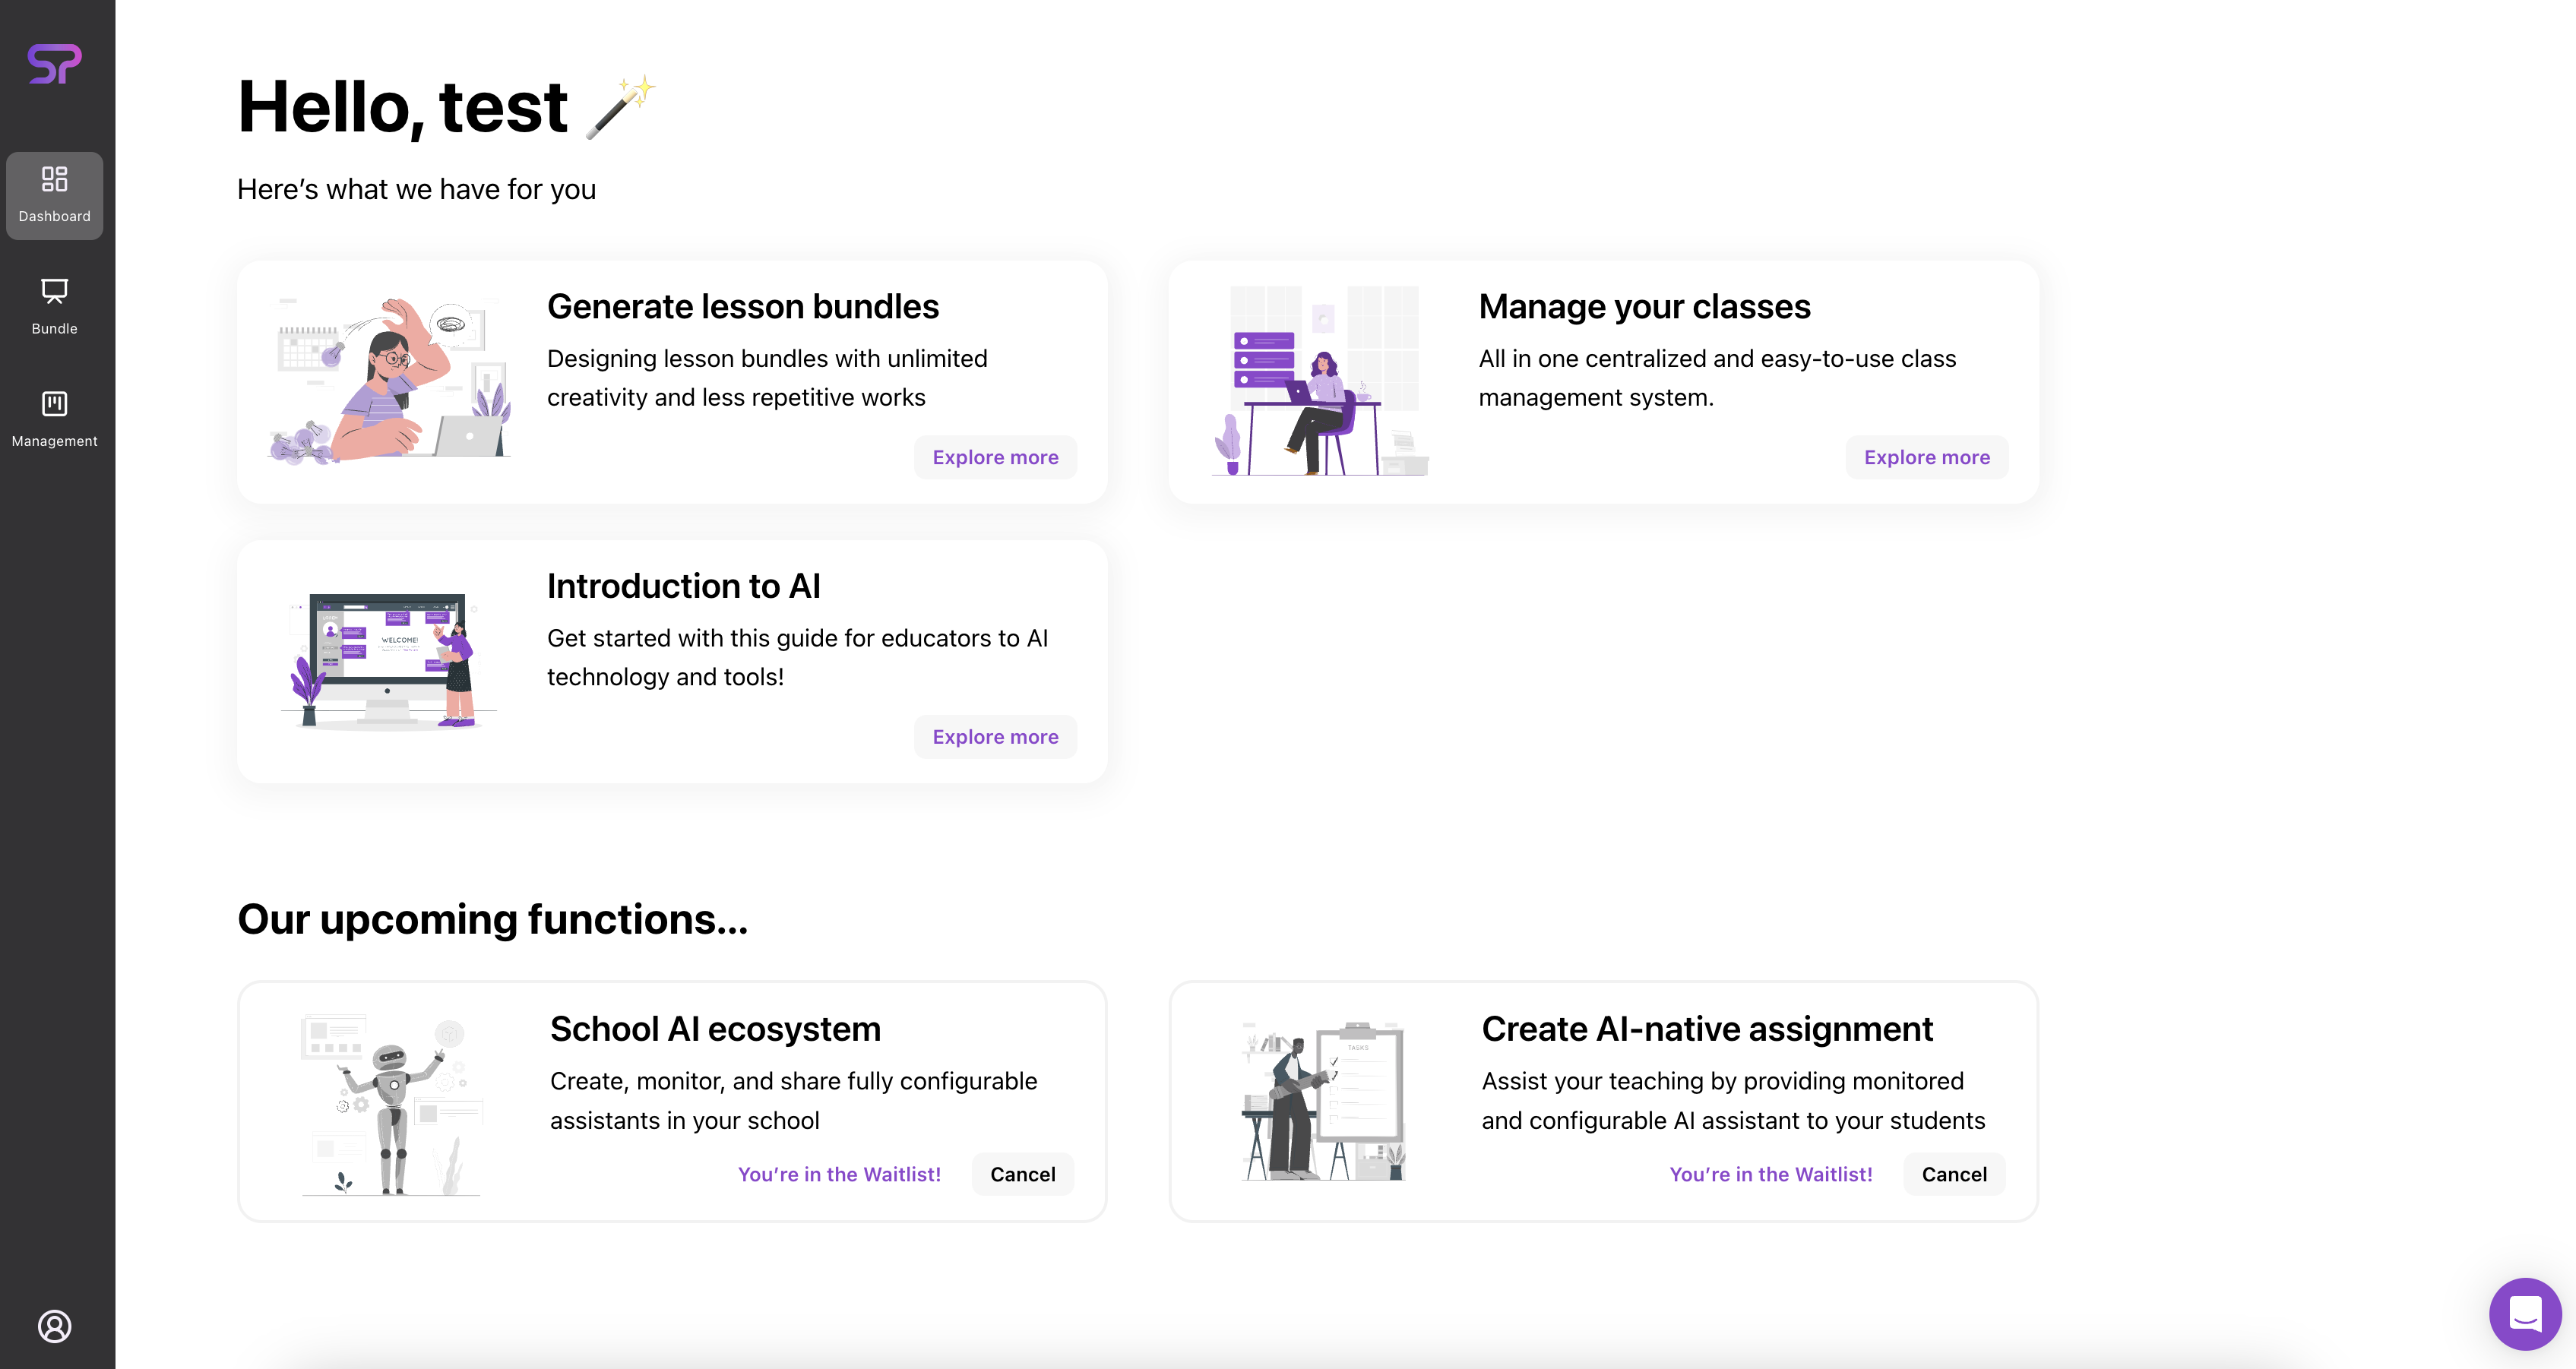The image size is (2576, 1369).
Task: Open the user profile icon
Action: coord(55,1326)
